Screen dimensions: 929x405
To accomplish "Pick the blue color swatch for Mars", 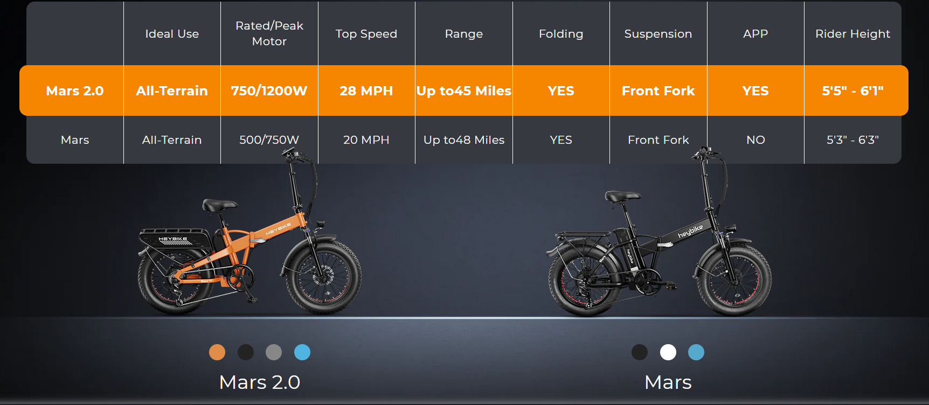I will click(696, 352).
